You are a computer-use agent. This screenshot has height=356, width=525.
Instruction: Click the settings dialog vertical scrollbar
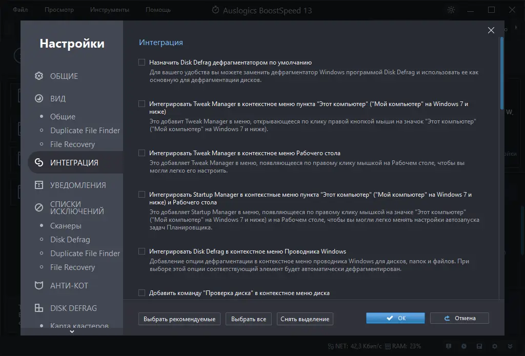pyautogui.click(x=502, y=72)
